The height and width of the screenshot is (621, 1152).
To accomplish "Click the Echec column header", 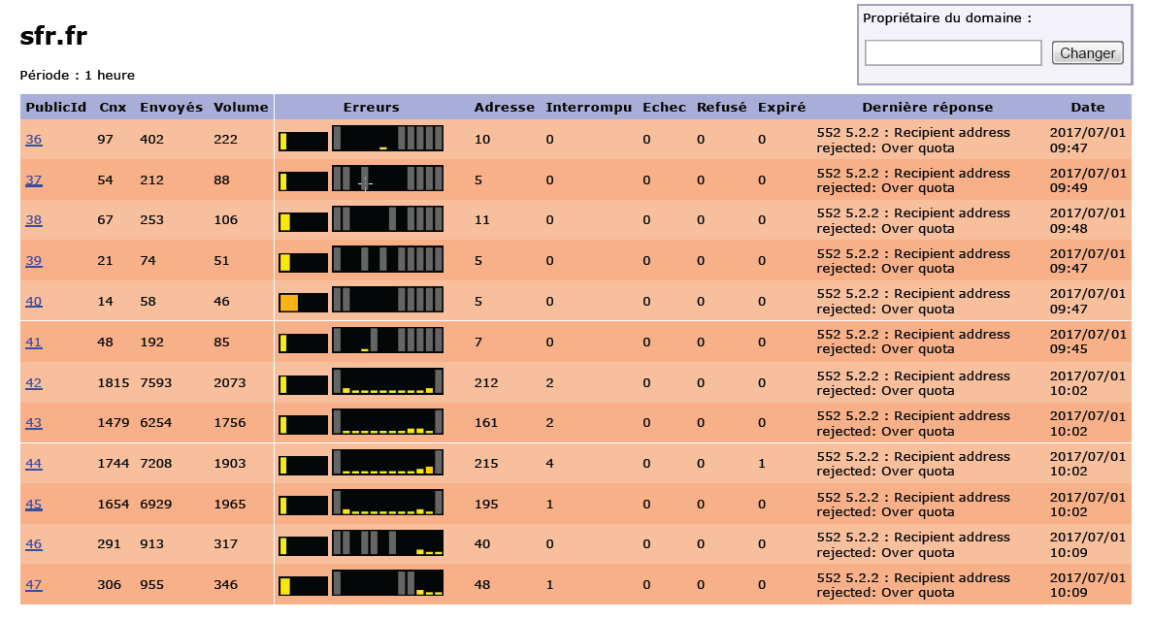I will click(x=664, y=108).
